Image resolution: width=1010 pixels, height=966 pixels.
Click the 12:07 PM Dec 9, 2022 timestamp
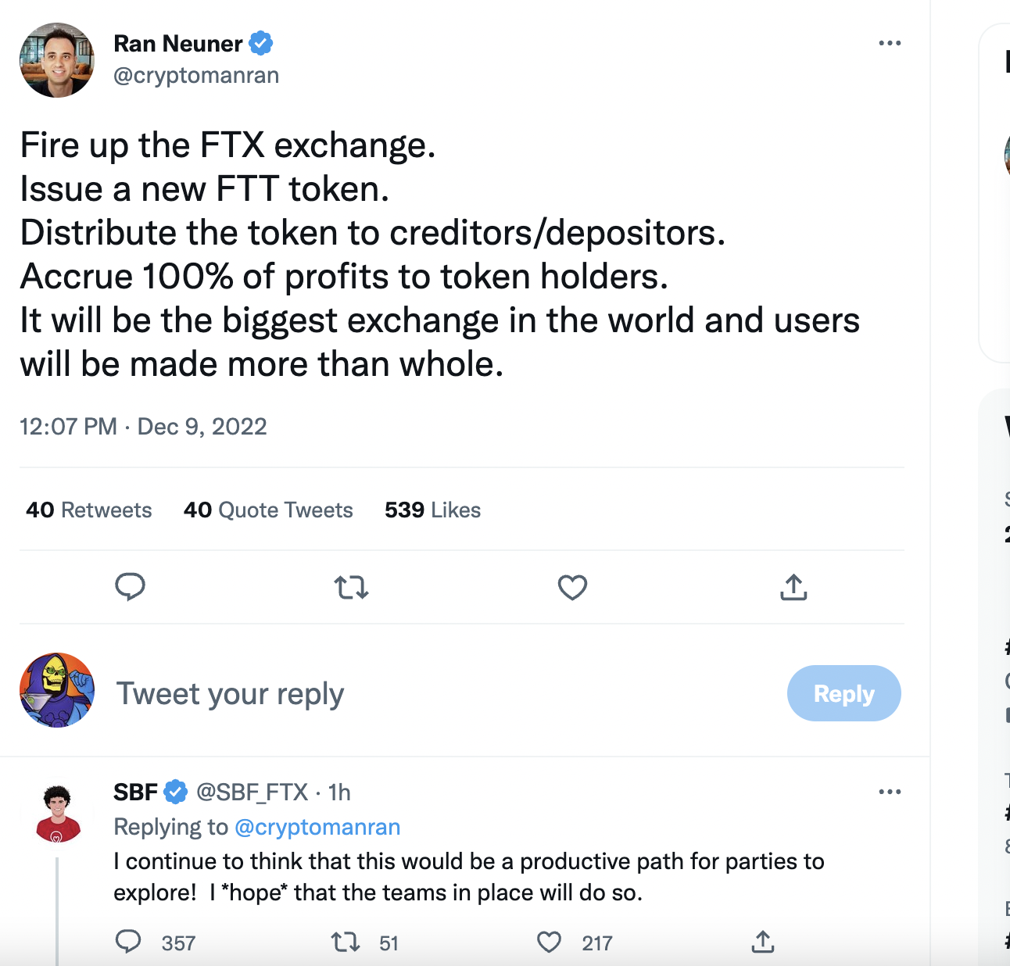[x=143, y=427]
